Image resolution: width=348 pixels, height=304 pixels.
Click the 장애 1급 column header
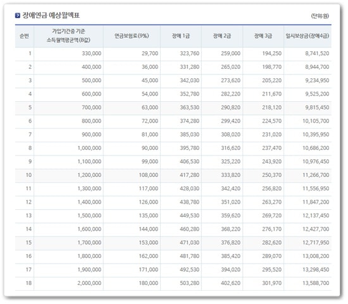[x=181, y=36]
